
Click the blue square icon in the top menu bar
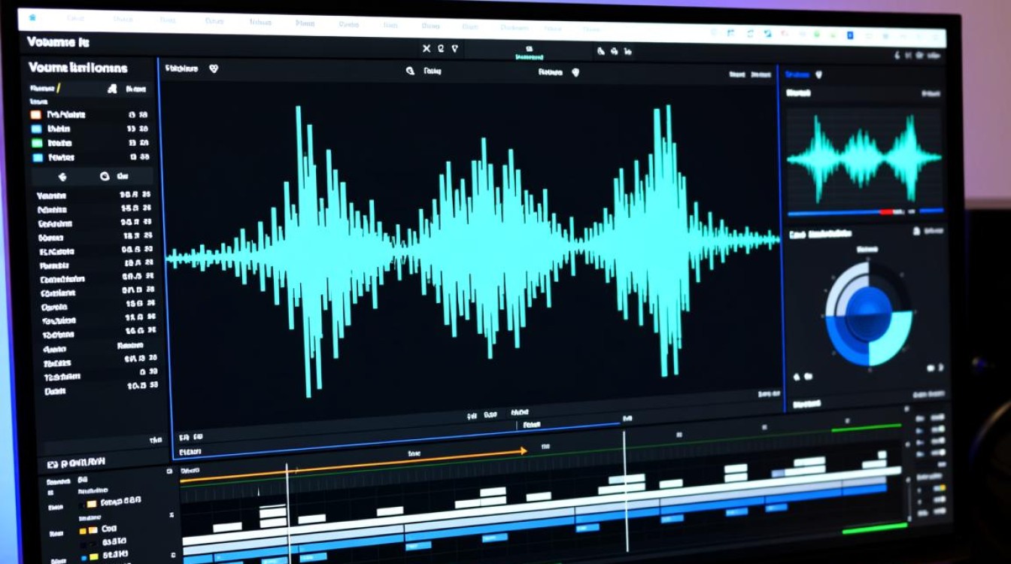coord(850,35)
